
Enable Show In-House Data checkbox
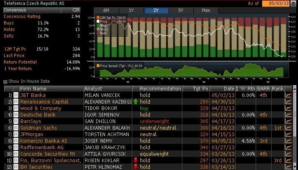(x=5, y=82)
